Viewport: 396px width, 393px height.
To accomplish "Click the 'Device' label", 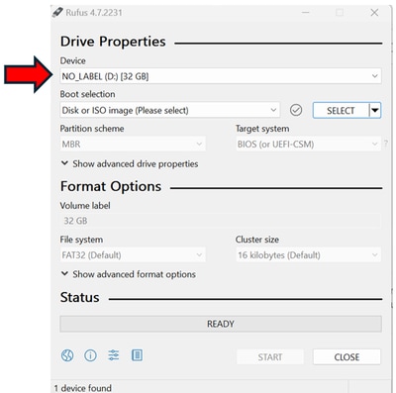I will [x=72, y=60].
